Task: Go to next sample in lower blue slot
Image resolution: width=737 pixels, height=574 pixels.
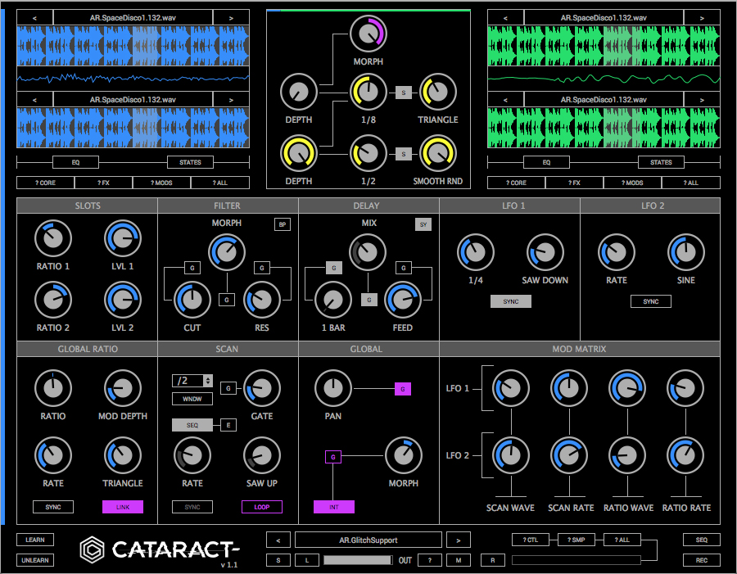Action: [x=231, y=100]
